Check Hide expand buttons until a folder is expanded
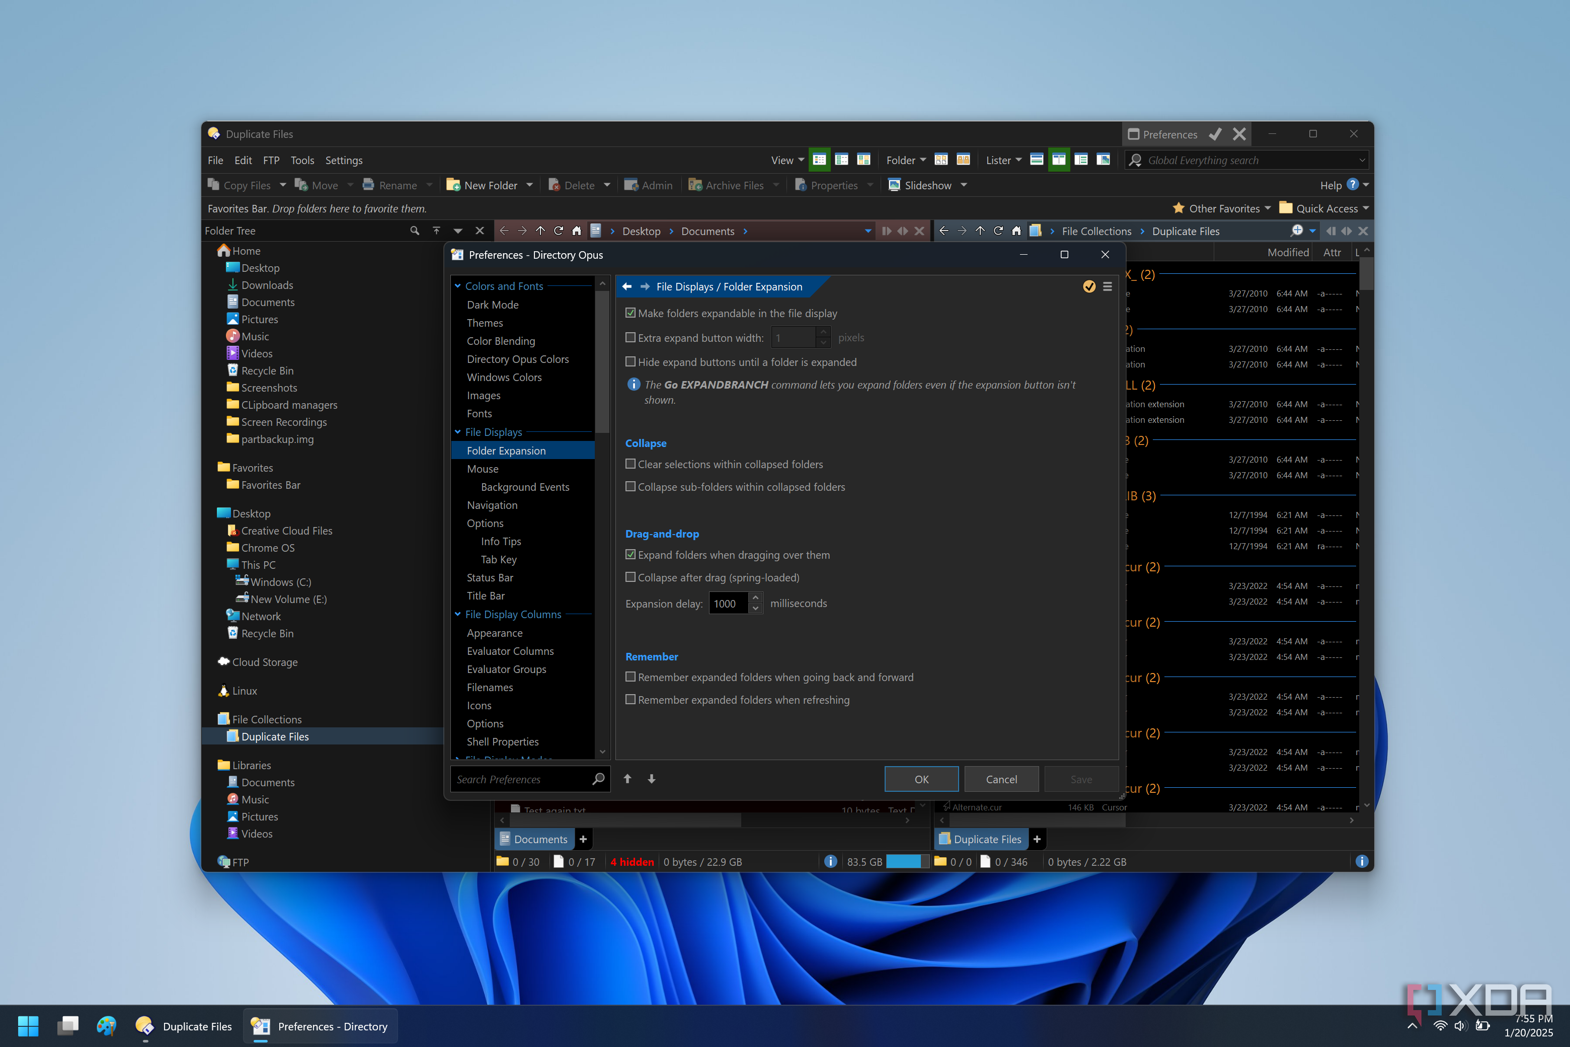 pos(630,361)
